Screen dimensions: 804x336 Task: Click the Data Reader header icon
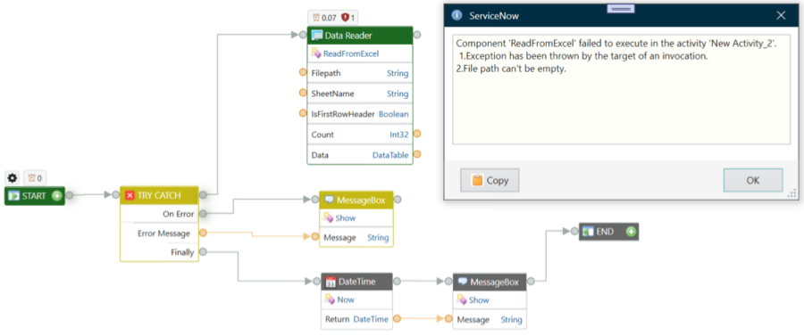tap(316, 36)
